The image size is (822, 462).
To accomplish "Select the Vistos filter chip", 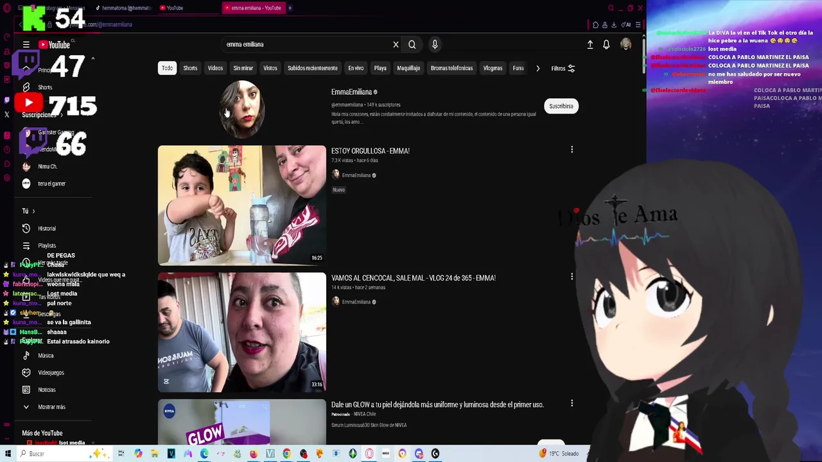I will [x=270, y=68].
